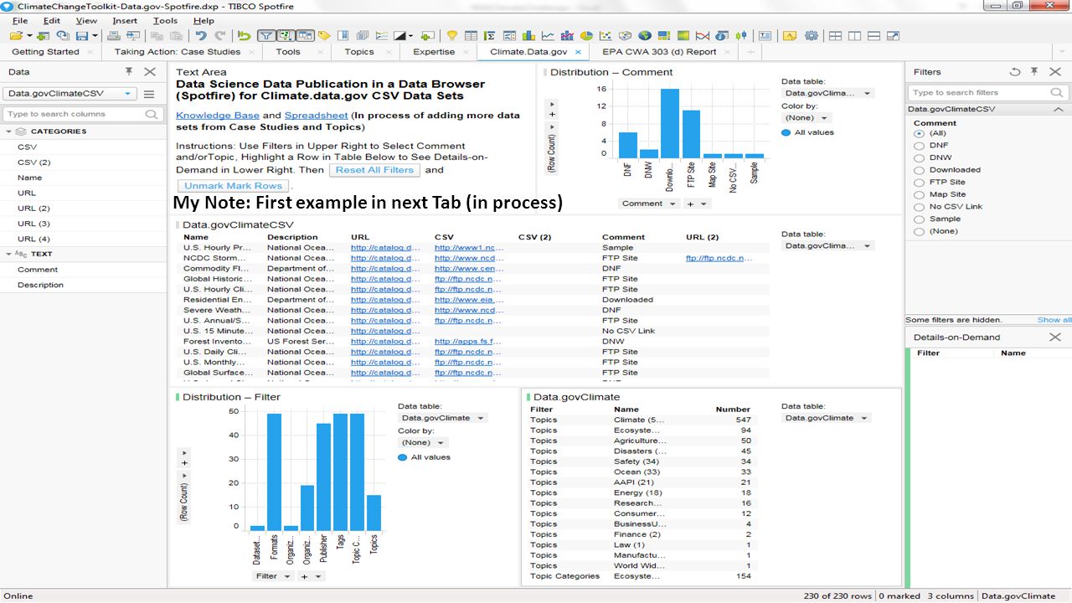
Task: Click All values blue swatch in Filter chart
Action: click(x=403, y=457)
